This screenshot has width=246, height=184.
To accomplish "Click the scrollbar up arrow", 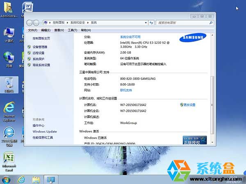I will pos(212,35).
